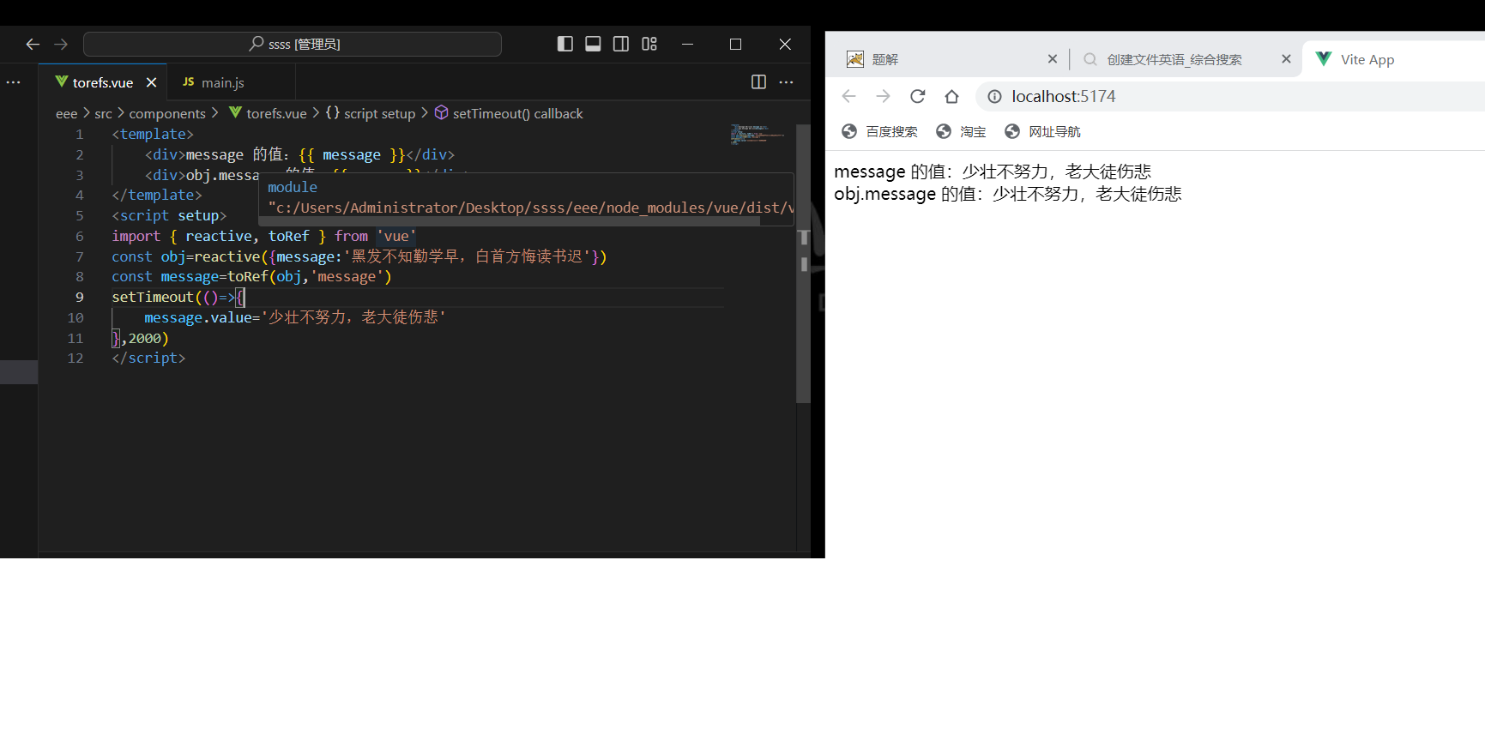The image size is (1485, 741).
Task: Minimize the VS Code window
Action: (x=687, y=44)
